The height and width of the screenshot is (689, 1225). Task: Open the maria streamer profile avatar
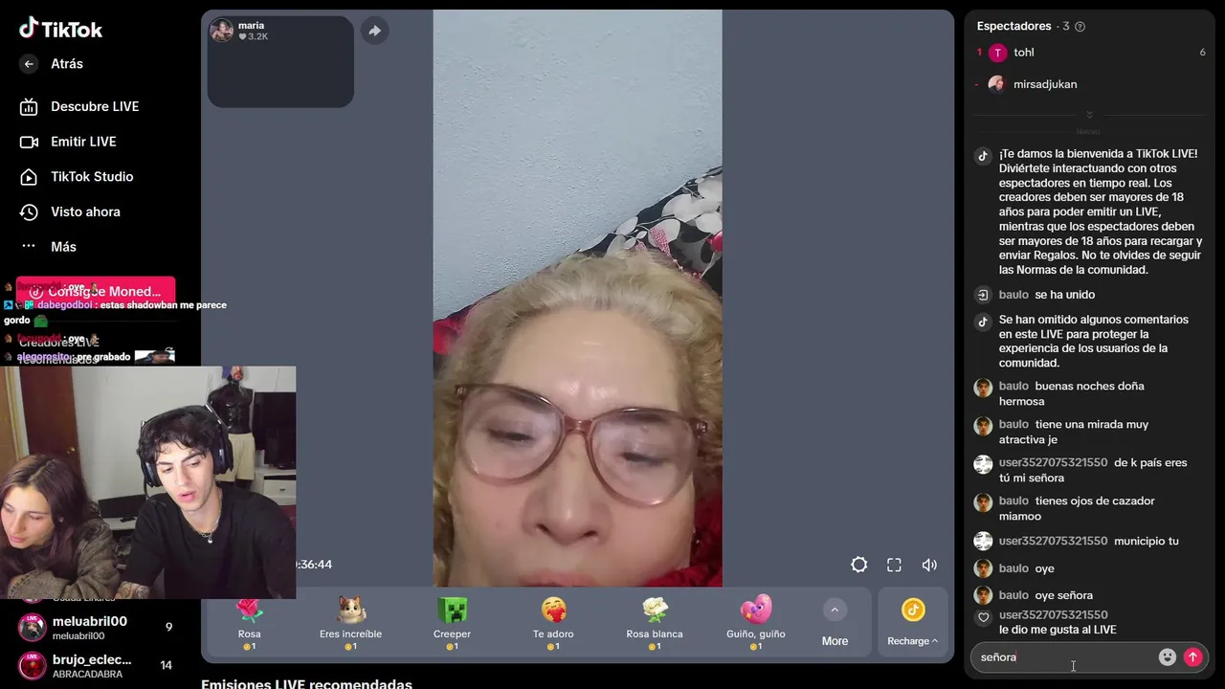point(222,31)
